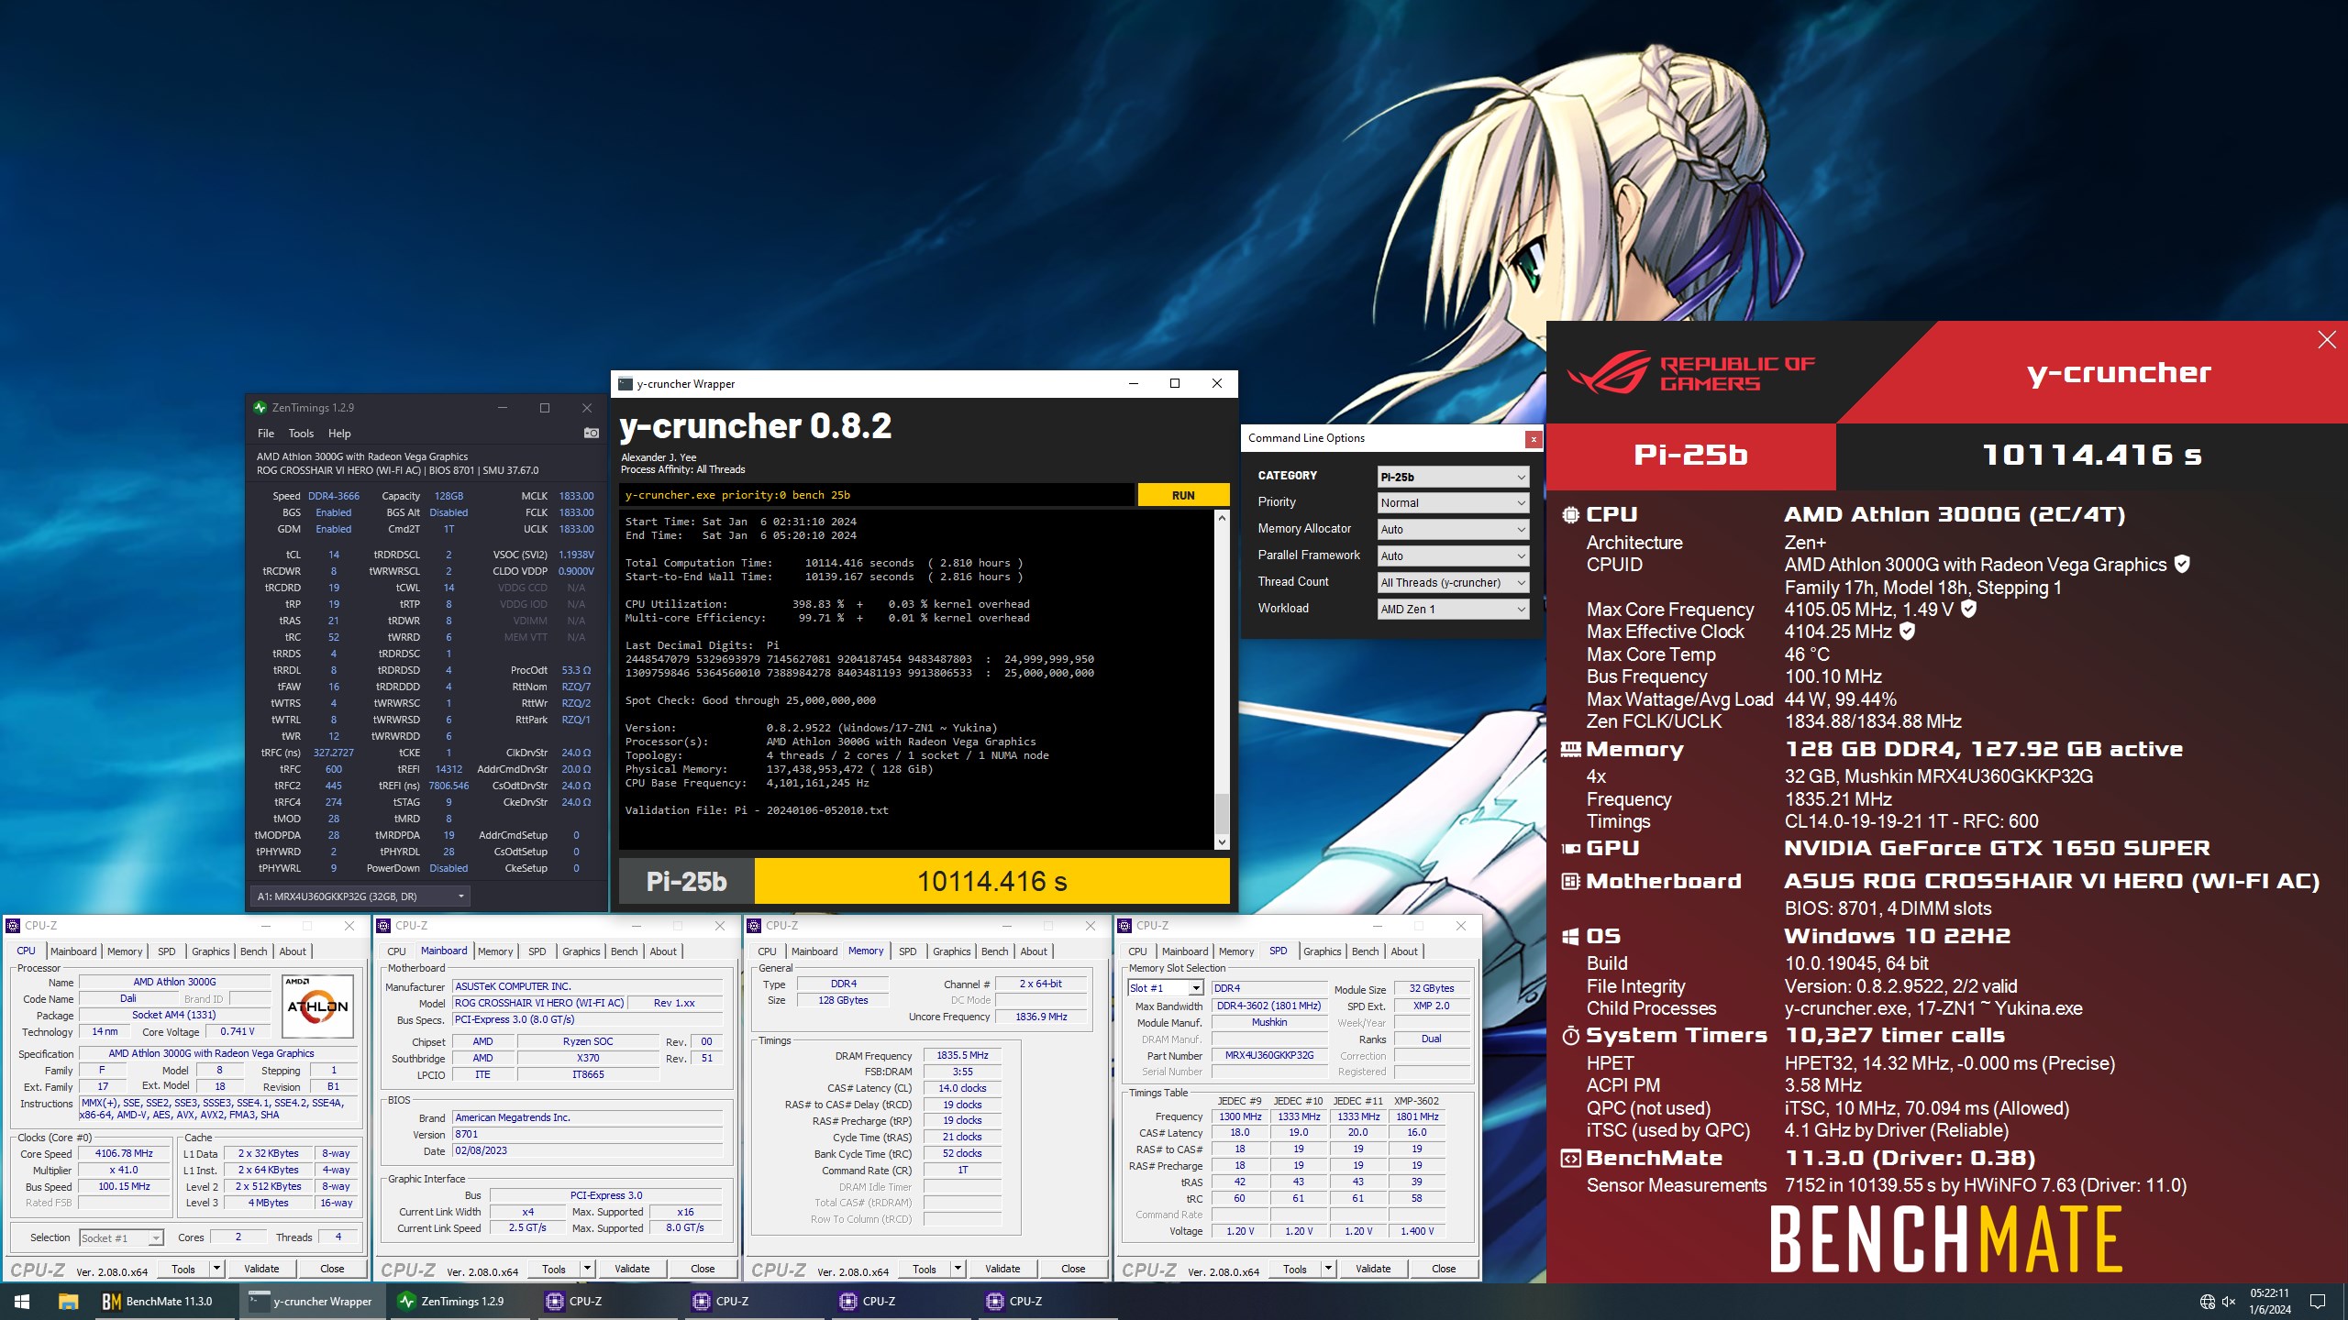Click Tools button in CPU-Z Memory window
The image size is (2348, 1320).
click(925, 1269)
